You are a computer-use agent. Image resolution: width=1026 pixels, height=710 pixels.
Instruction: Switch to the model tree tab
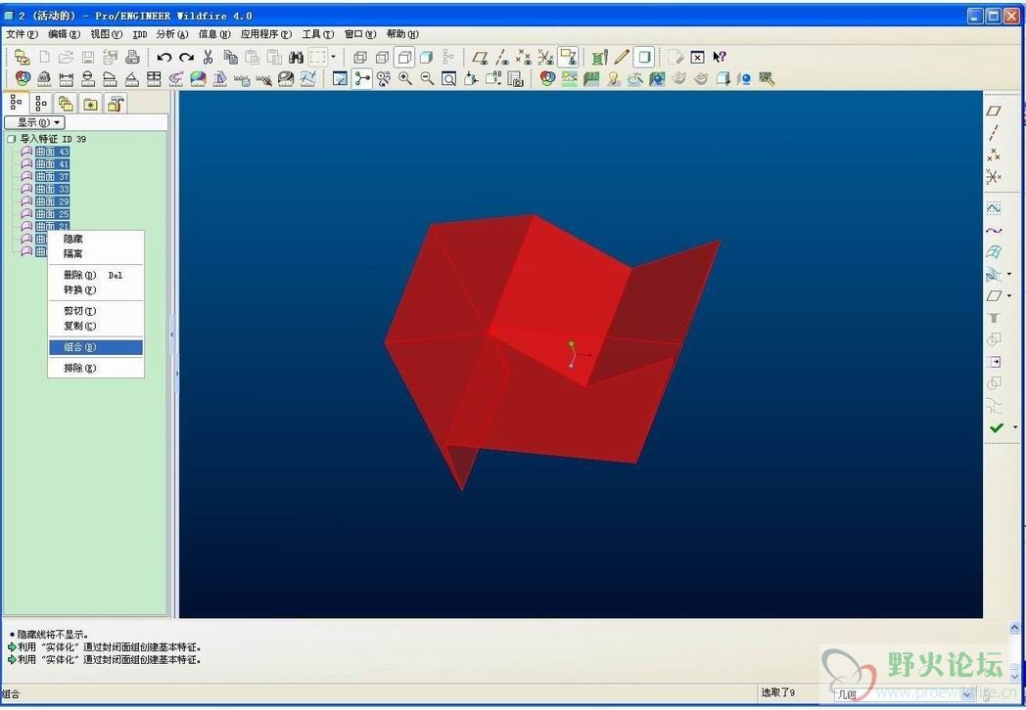pos(16,103)
